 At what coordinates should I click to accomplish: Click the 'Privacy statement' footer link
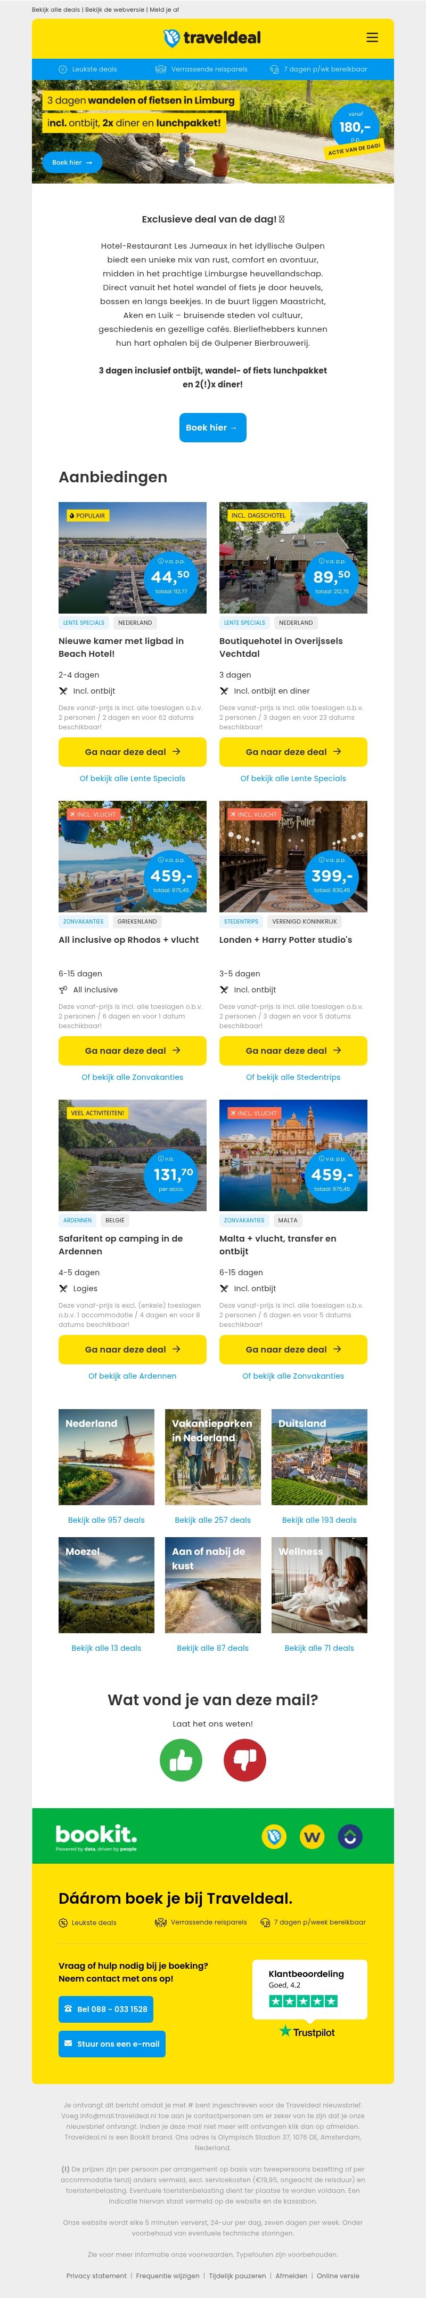coord(96,2275)
